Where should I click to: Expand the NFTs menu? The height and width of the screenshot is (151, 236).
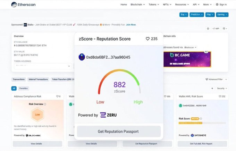(x=167, y=5)
